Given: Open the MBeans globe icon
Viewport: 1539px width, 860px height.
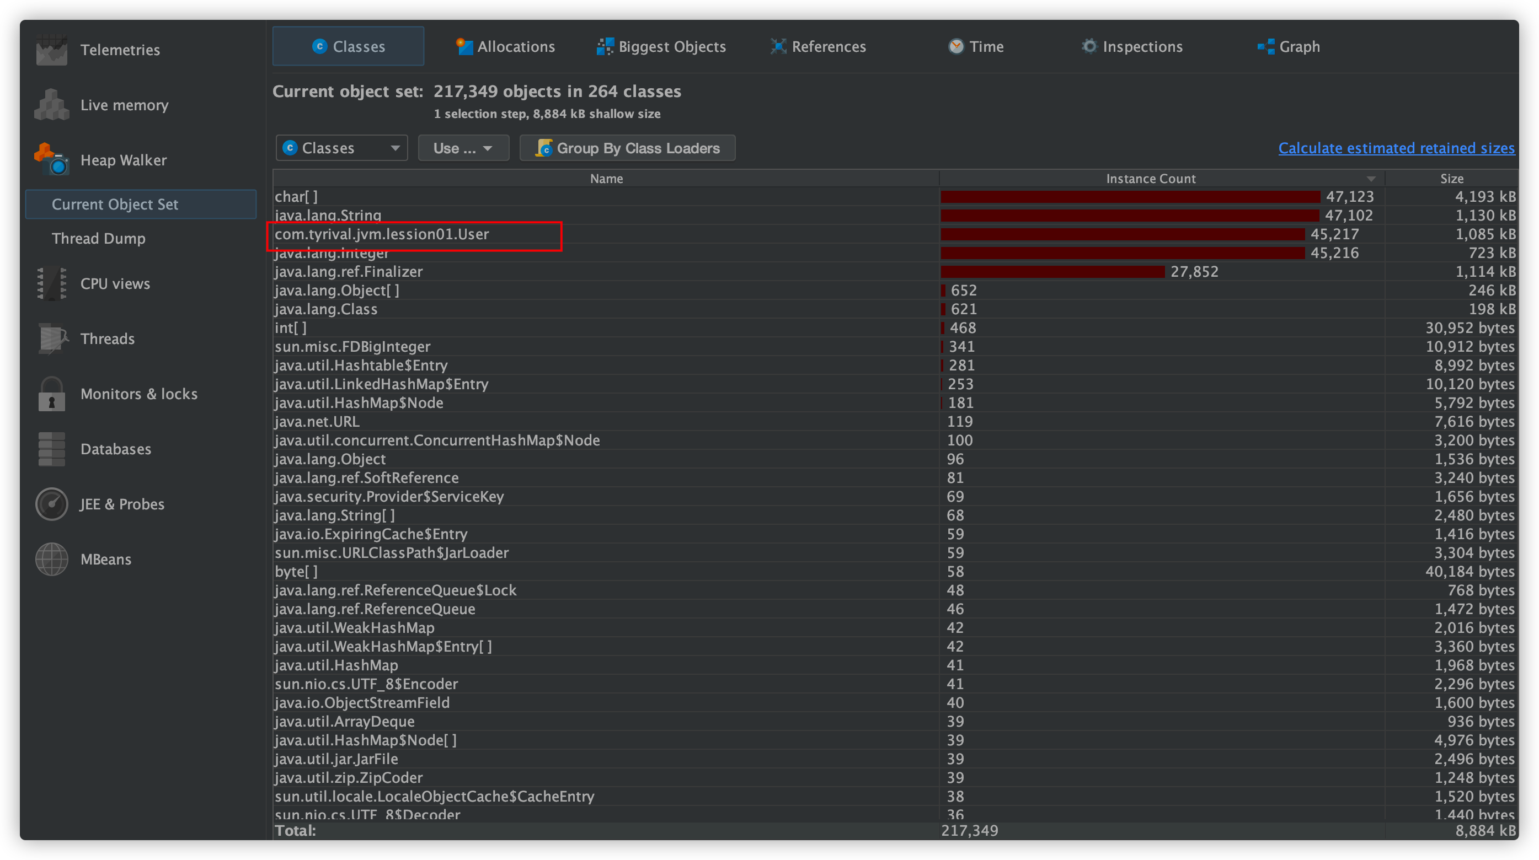Looking at the screenshot, I should coord(51,559).
